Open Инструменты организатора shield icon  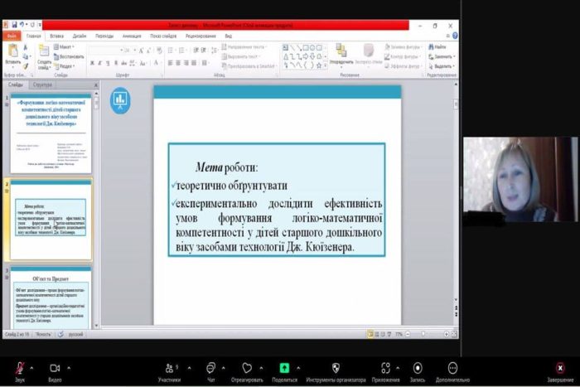(x=336, y=367)
